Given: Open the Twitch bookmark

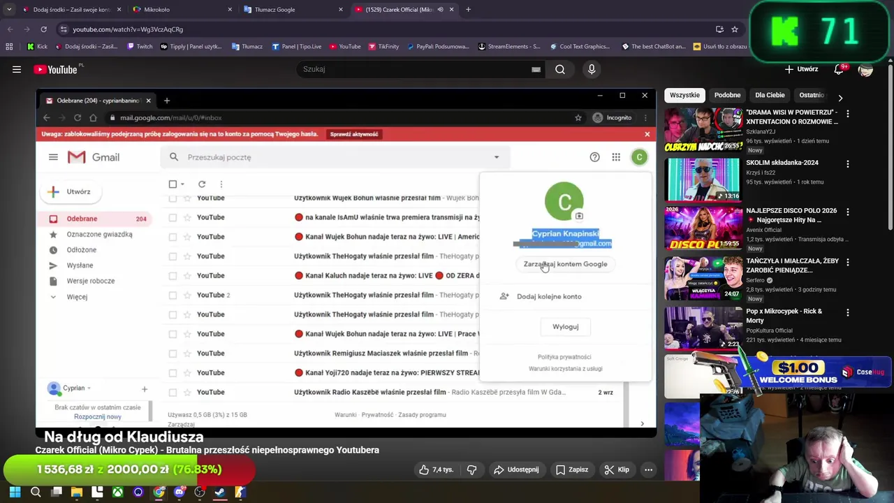Looking at the screenshot, I should 140,47.
